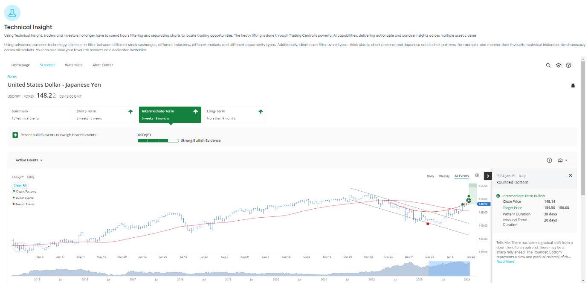Collapse event details panel with arrow button
The width and height of the screenshot is (588, 283).
pos(488,176)
